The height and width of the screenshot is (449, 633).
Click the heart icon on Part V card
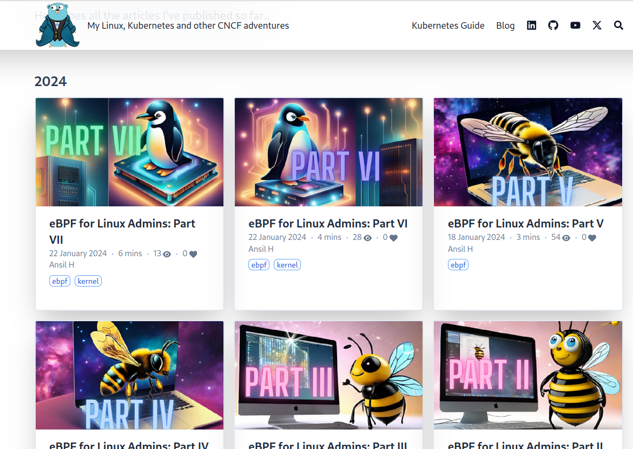point(592,238)
